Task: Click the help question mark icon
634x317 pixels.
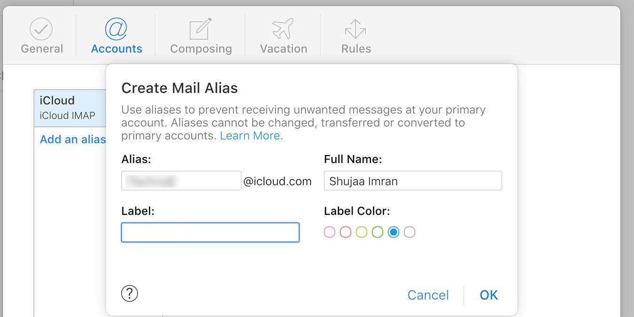Action: coord(129,293)
